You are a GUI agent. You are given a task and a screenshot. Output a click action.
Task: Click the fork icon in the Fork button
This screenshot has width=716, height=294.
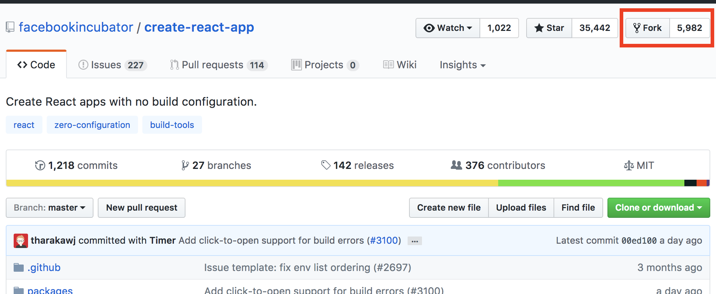tap(637, 28)
